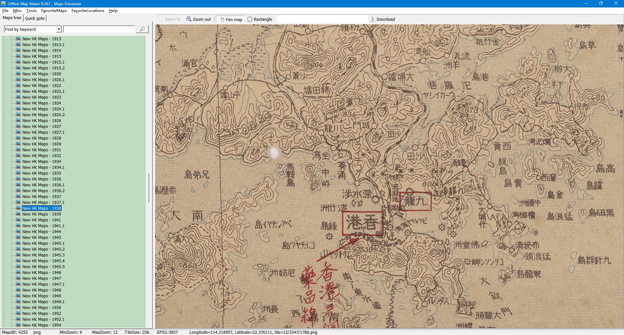This screenshot has height=335, width=624.
Task: Select New HK Maps - 1941.1 in tree
Action: click(43, 226)
